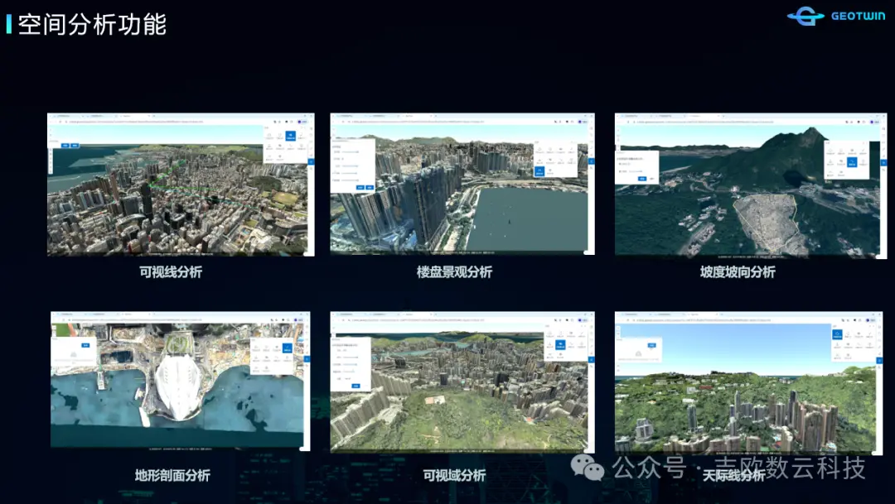
Task: Open the 坡度坡向分析 mountain screenshot thumbnail
Action: point(747,185)
